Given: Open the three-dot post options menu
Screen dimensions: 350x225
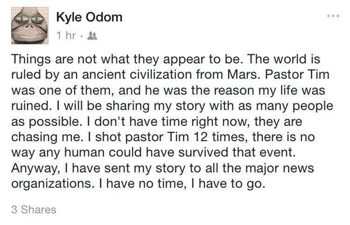Looking at the screenshot, I should (333, 16).
